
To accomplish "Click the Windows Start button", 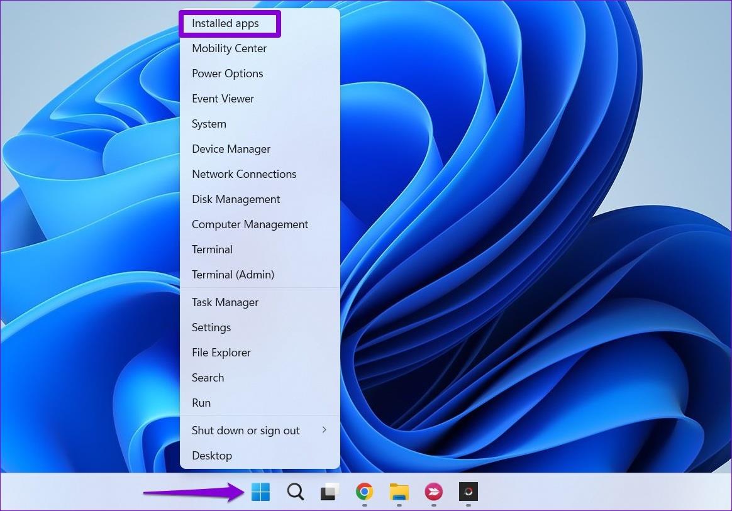I will 260,492.
